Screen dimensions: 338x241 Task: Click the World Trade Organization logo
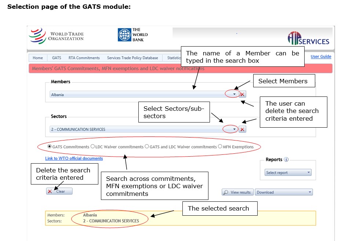pos(56,36)
